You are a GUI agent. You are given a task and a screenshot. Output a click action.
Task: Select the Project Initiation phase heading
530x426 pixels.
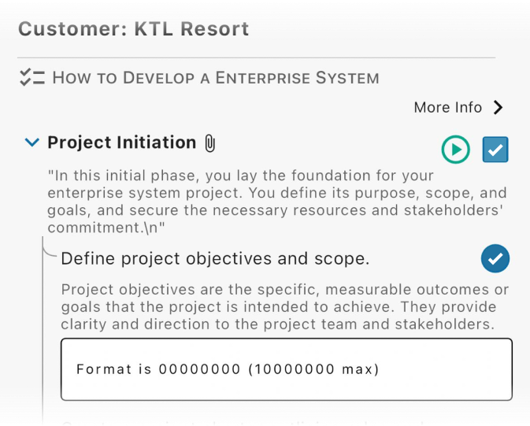(x=122, y=143)
